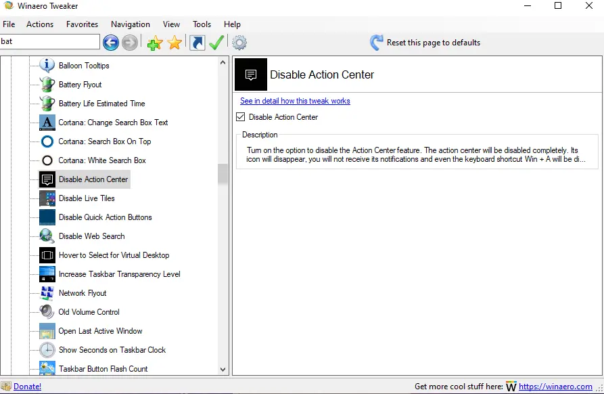The image size is (604, 394).
Task: Select Taskbar Button Flash Count item
Action: point(103,368)
